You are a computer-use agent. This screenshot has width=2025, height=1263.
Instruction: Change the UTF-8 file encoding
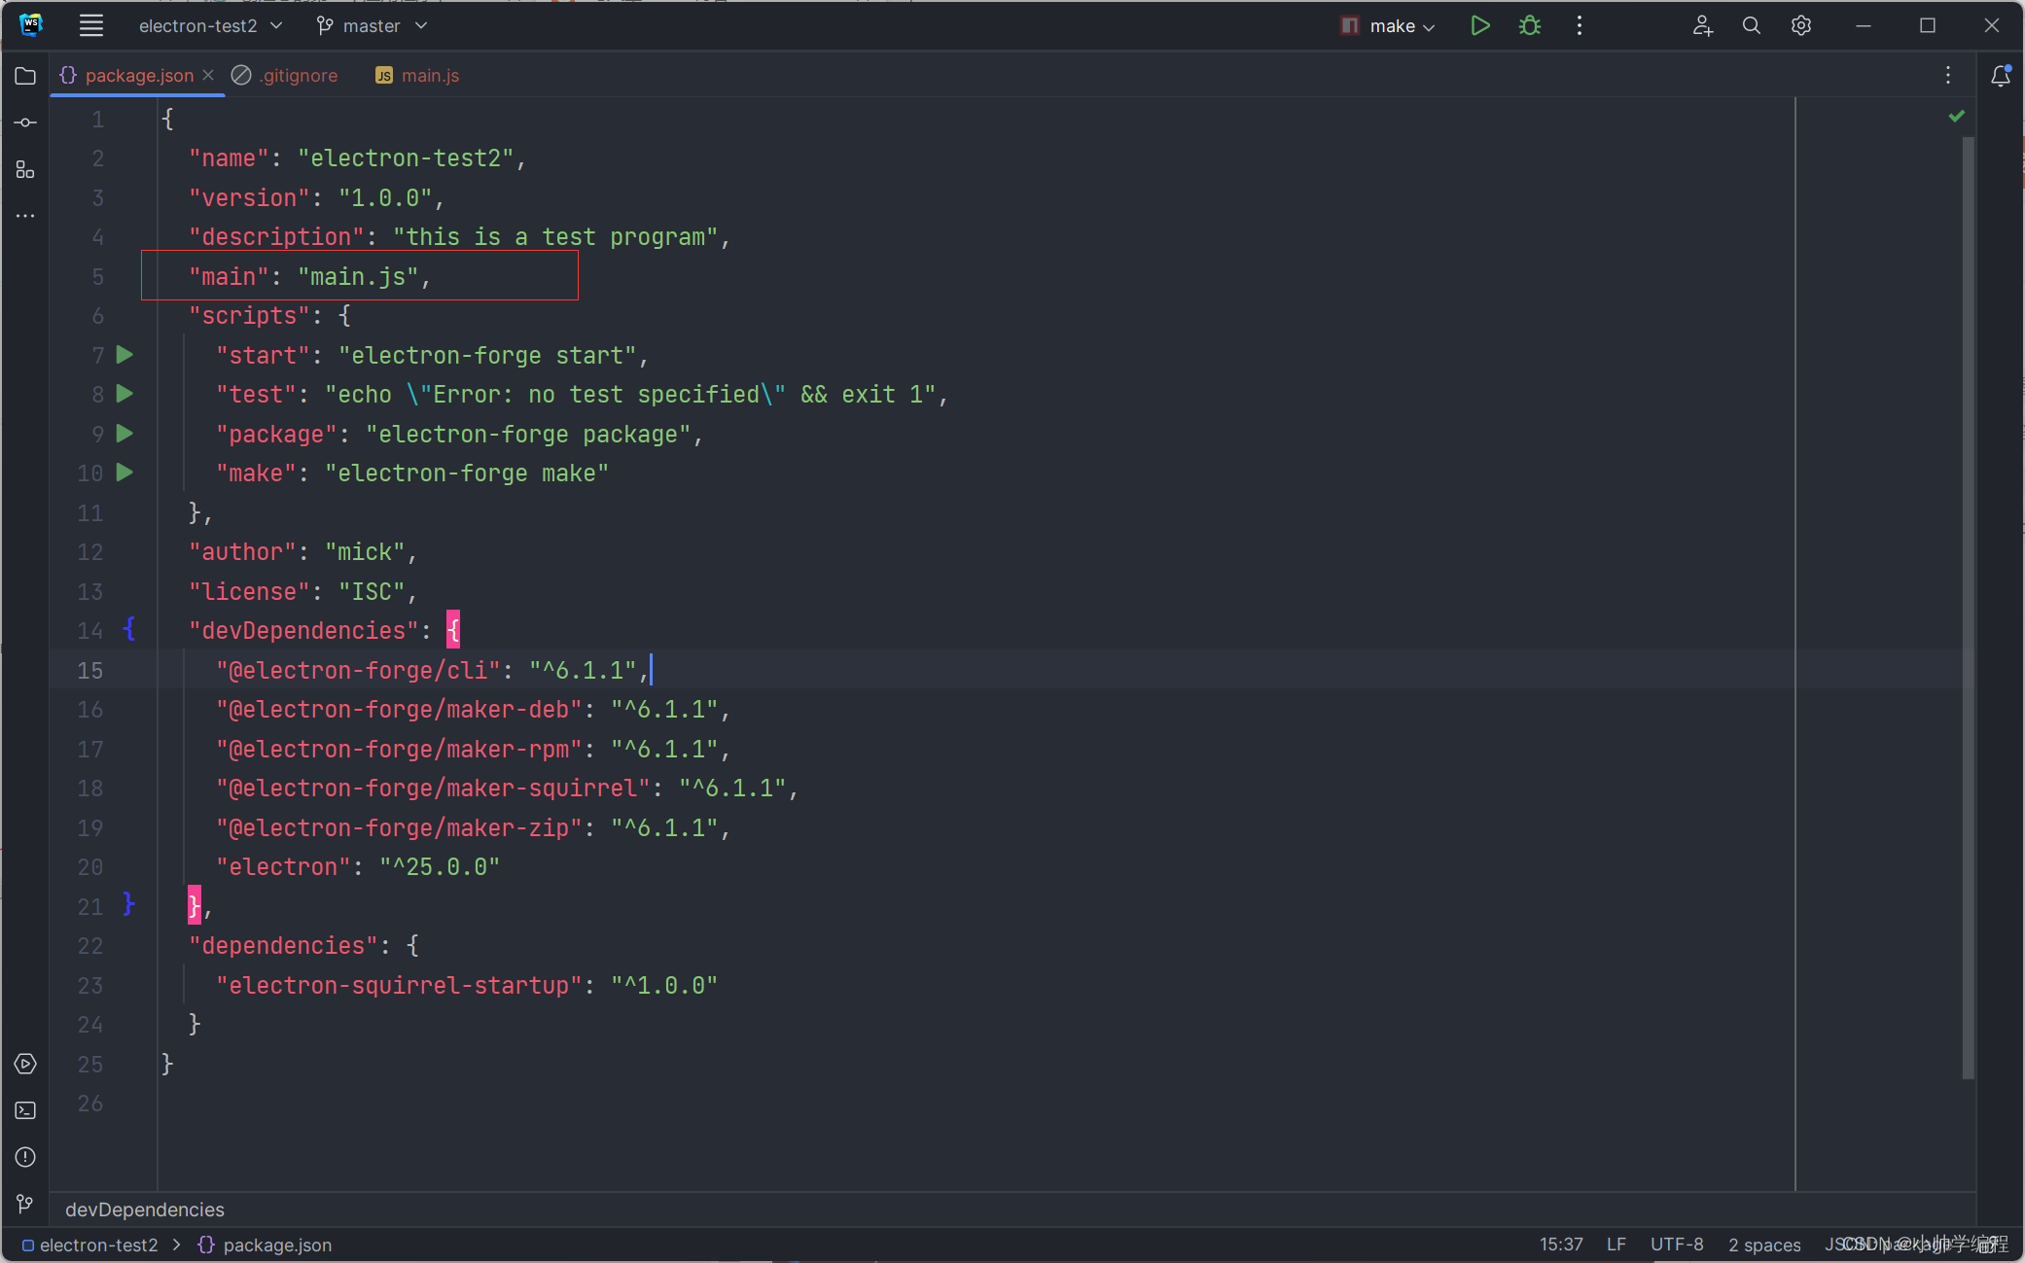pos(1677,1245)
